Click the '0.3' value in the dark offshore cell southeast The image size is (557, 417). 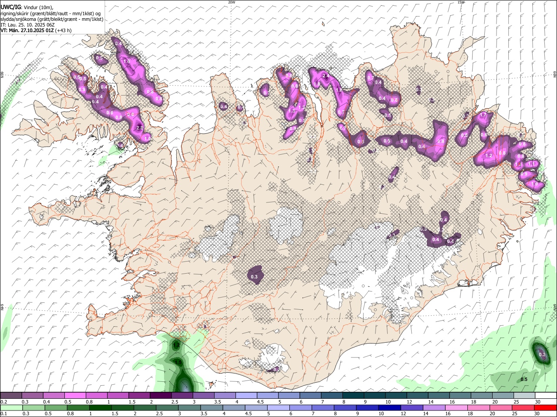click(542, 355)
